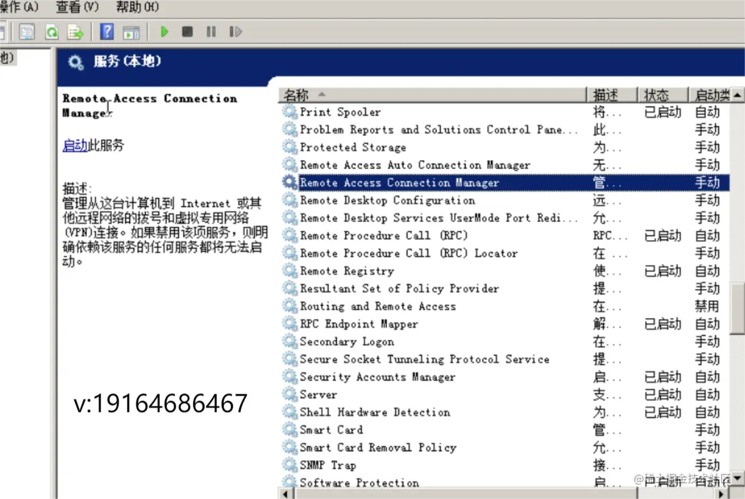Image resolution: width=745 pixels, height=499 pixels.
Task: Click the Restart Service toolbar icon
Action: [x=235, y=31]
